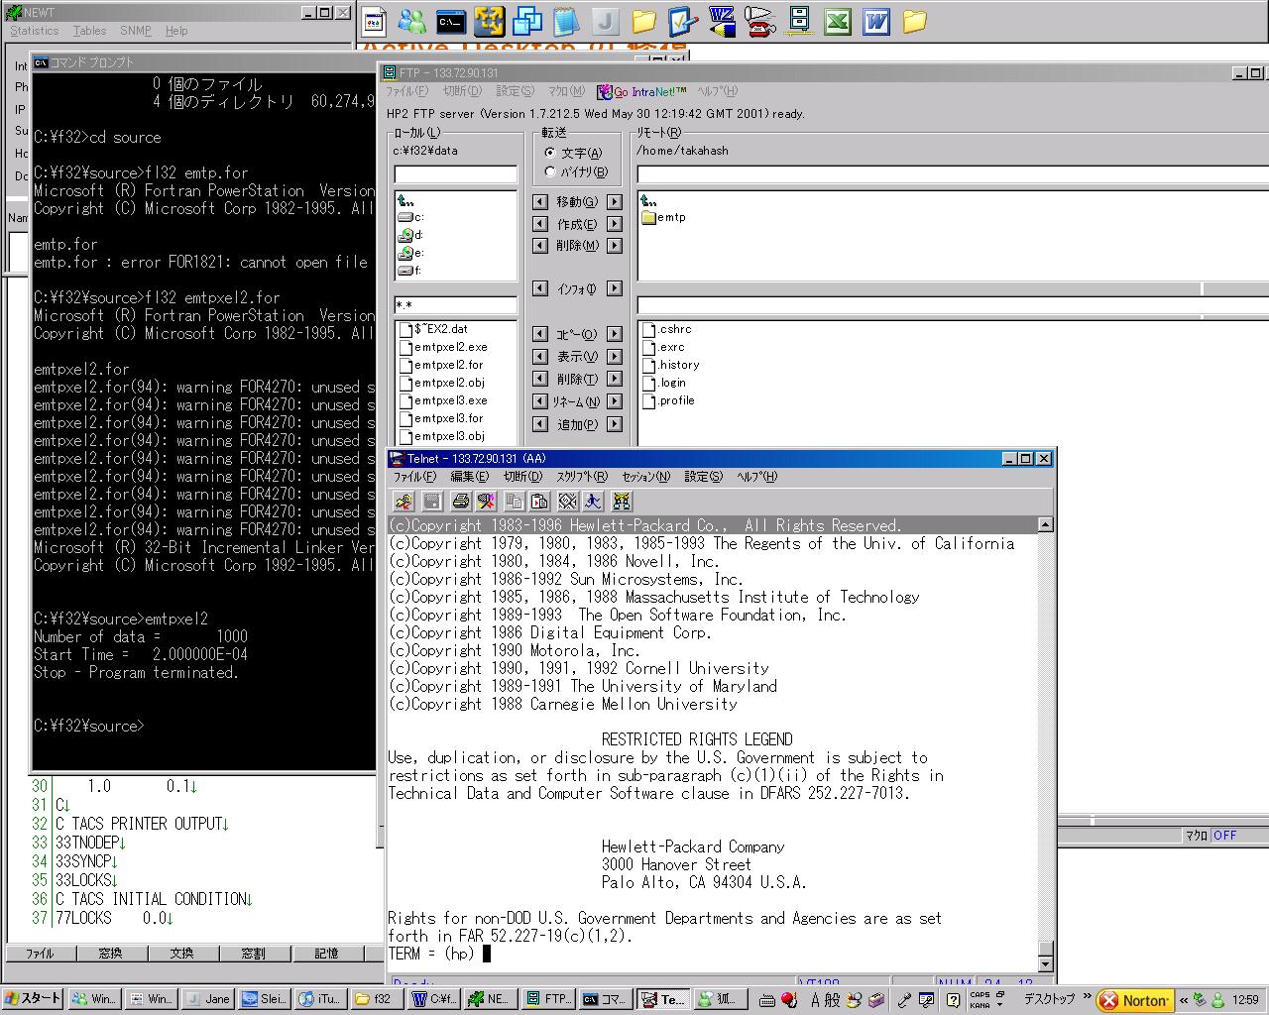Image resolution: width=1269 pixels, height=1015 pixels.
Task: Open Telnet スクリプト(R) menu
Action: point(582,477)
